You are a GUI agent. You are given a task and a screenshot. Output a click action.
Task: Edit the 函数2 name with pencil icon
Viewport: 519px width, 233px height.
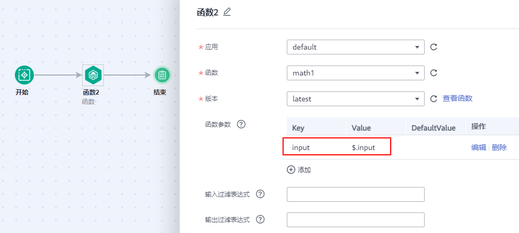pyautogui.click(x=227, y=12)
